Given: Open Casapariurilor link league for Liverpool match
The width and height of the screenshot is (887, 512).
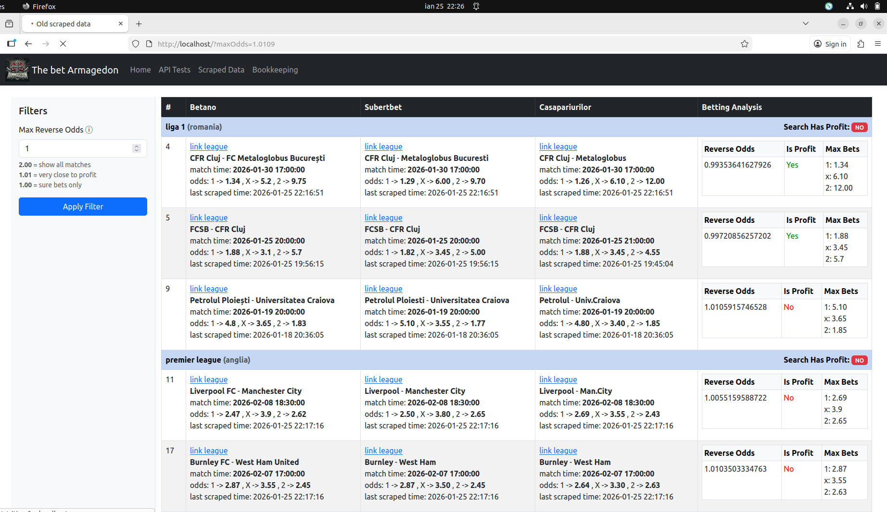Looking at the screenshot, I should (558, 379).
